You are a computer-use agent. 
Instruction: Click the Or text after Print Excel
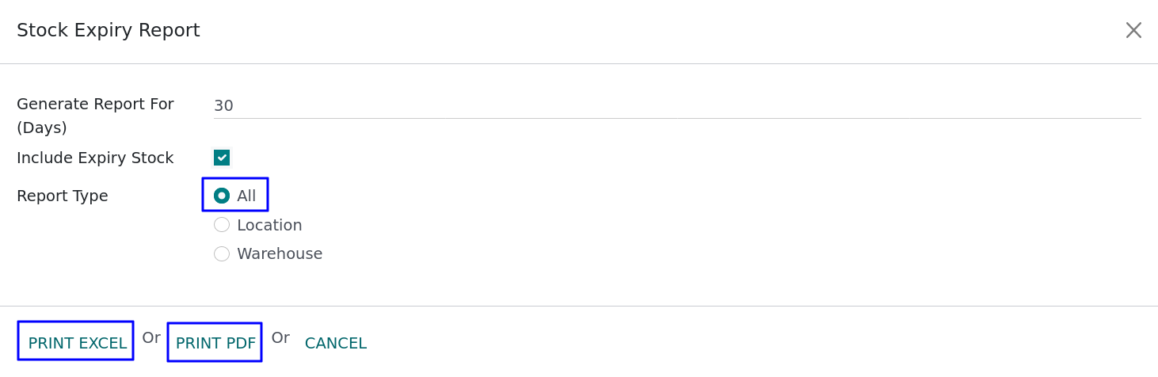click(151, 337)
